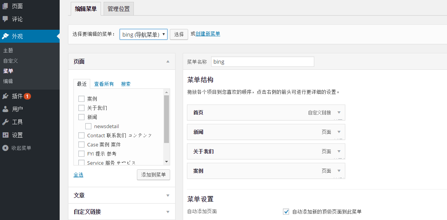Click the 添加到菜单 button
Screen dimensions: 447x220
[153, 175]
